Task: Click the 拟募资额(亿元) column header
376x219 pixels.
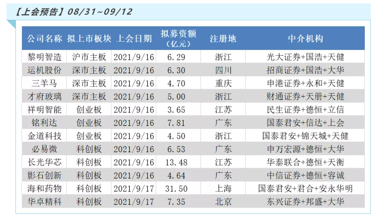Action: 179,38
